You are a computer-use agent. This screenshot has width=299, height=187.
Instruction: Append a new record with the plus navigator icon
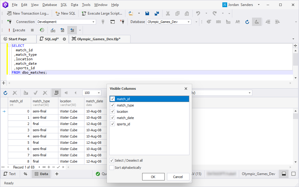pyautogui.click(x=49, y=167)
